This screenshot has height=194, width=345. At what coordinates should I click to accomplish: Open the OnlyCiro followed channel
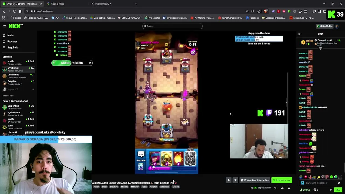click(18, 82)
